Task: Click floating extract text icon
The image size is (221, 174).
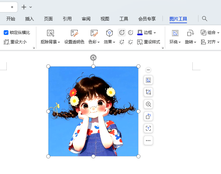Action: pyautogui.click(x=148, y=128)
